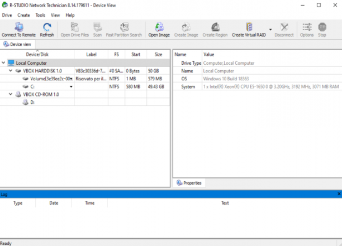Click the properties Value column header
This screenshot has width=342, height=246.
coord(272,55)
